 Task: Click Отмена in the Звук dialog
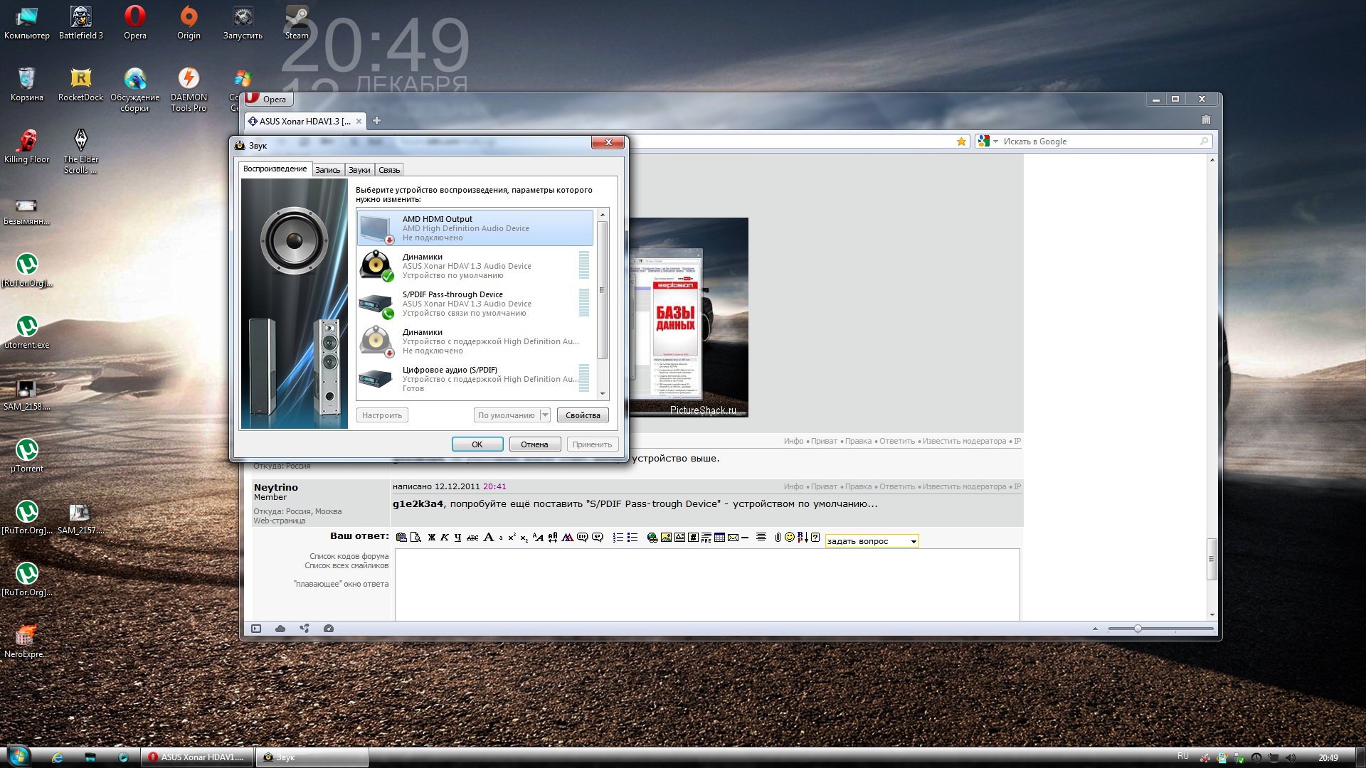534,444
